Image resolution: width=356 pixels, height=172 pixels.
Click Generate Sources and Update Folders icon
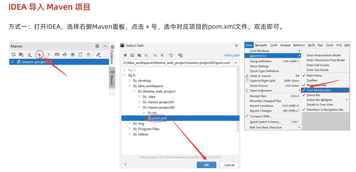point(21,54)
